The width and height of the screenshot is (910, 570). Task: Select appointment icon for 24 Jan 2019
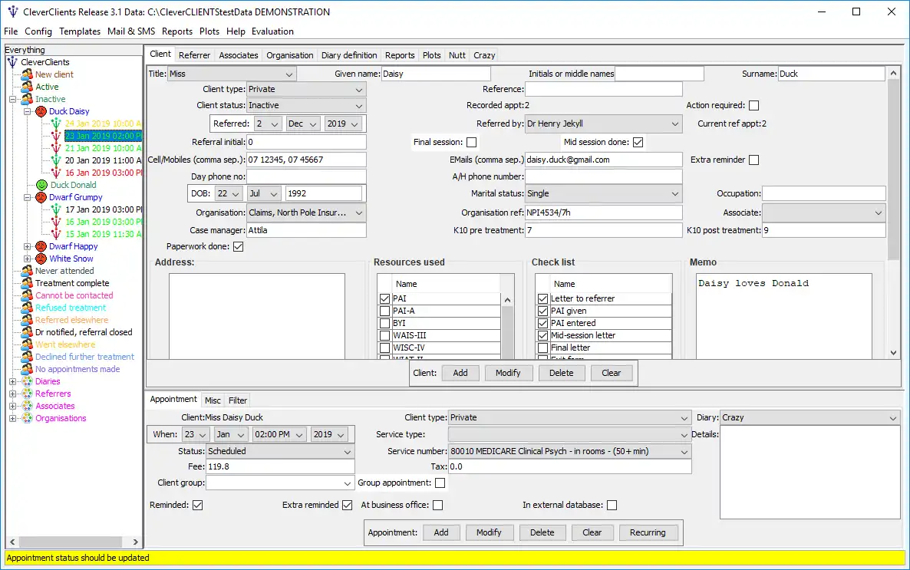tap(56, 124)
